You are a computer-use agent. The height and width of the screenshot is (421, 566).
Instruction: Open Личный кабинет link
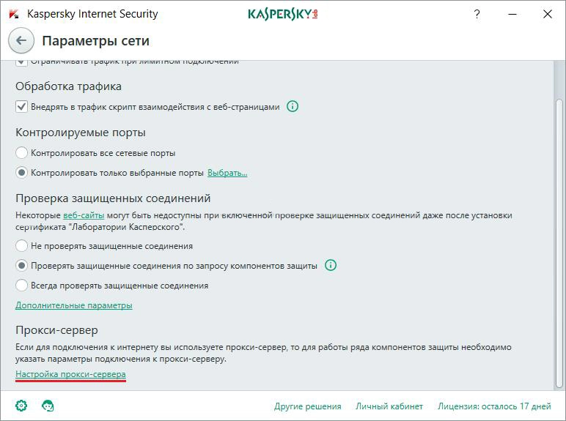[x=389, y=406]
